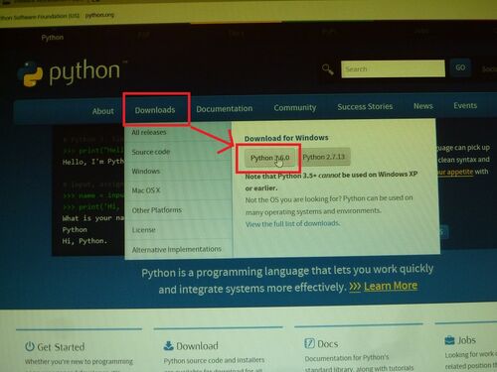Download Python 3.6.0 button
The width and height of the screenshot is (497, 372).
pos(269,158)
